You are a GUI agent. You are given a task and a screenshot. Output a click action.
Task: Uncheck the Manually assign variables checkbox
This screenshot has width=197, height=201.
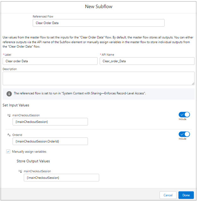pos(8,152)
